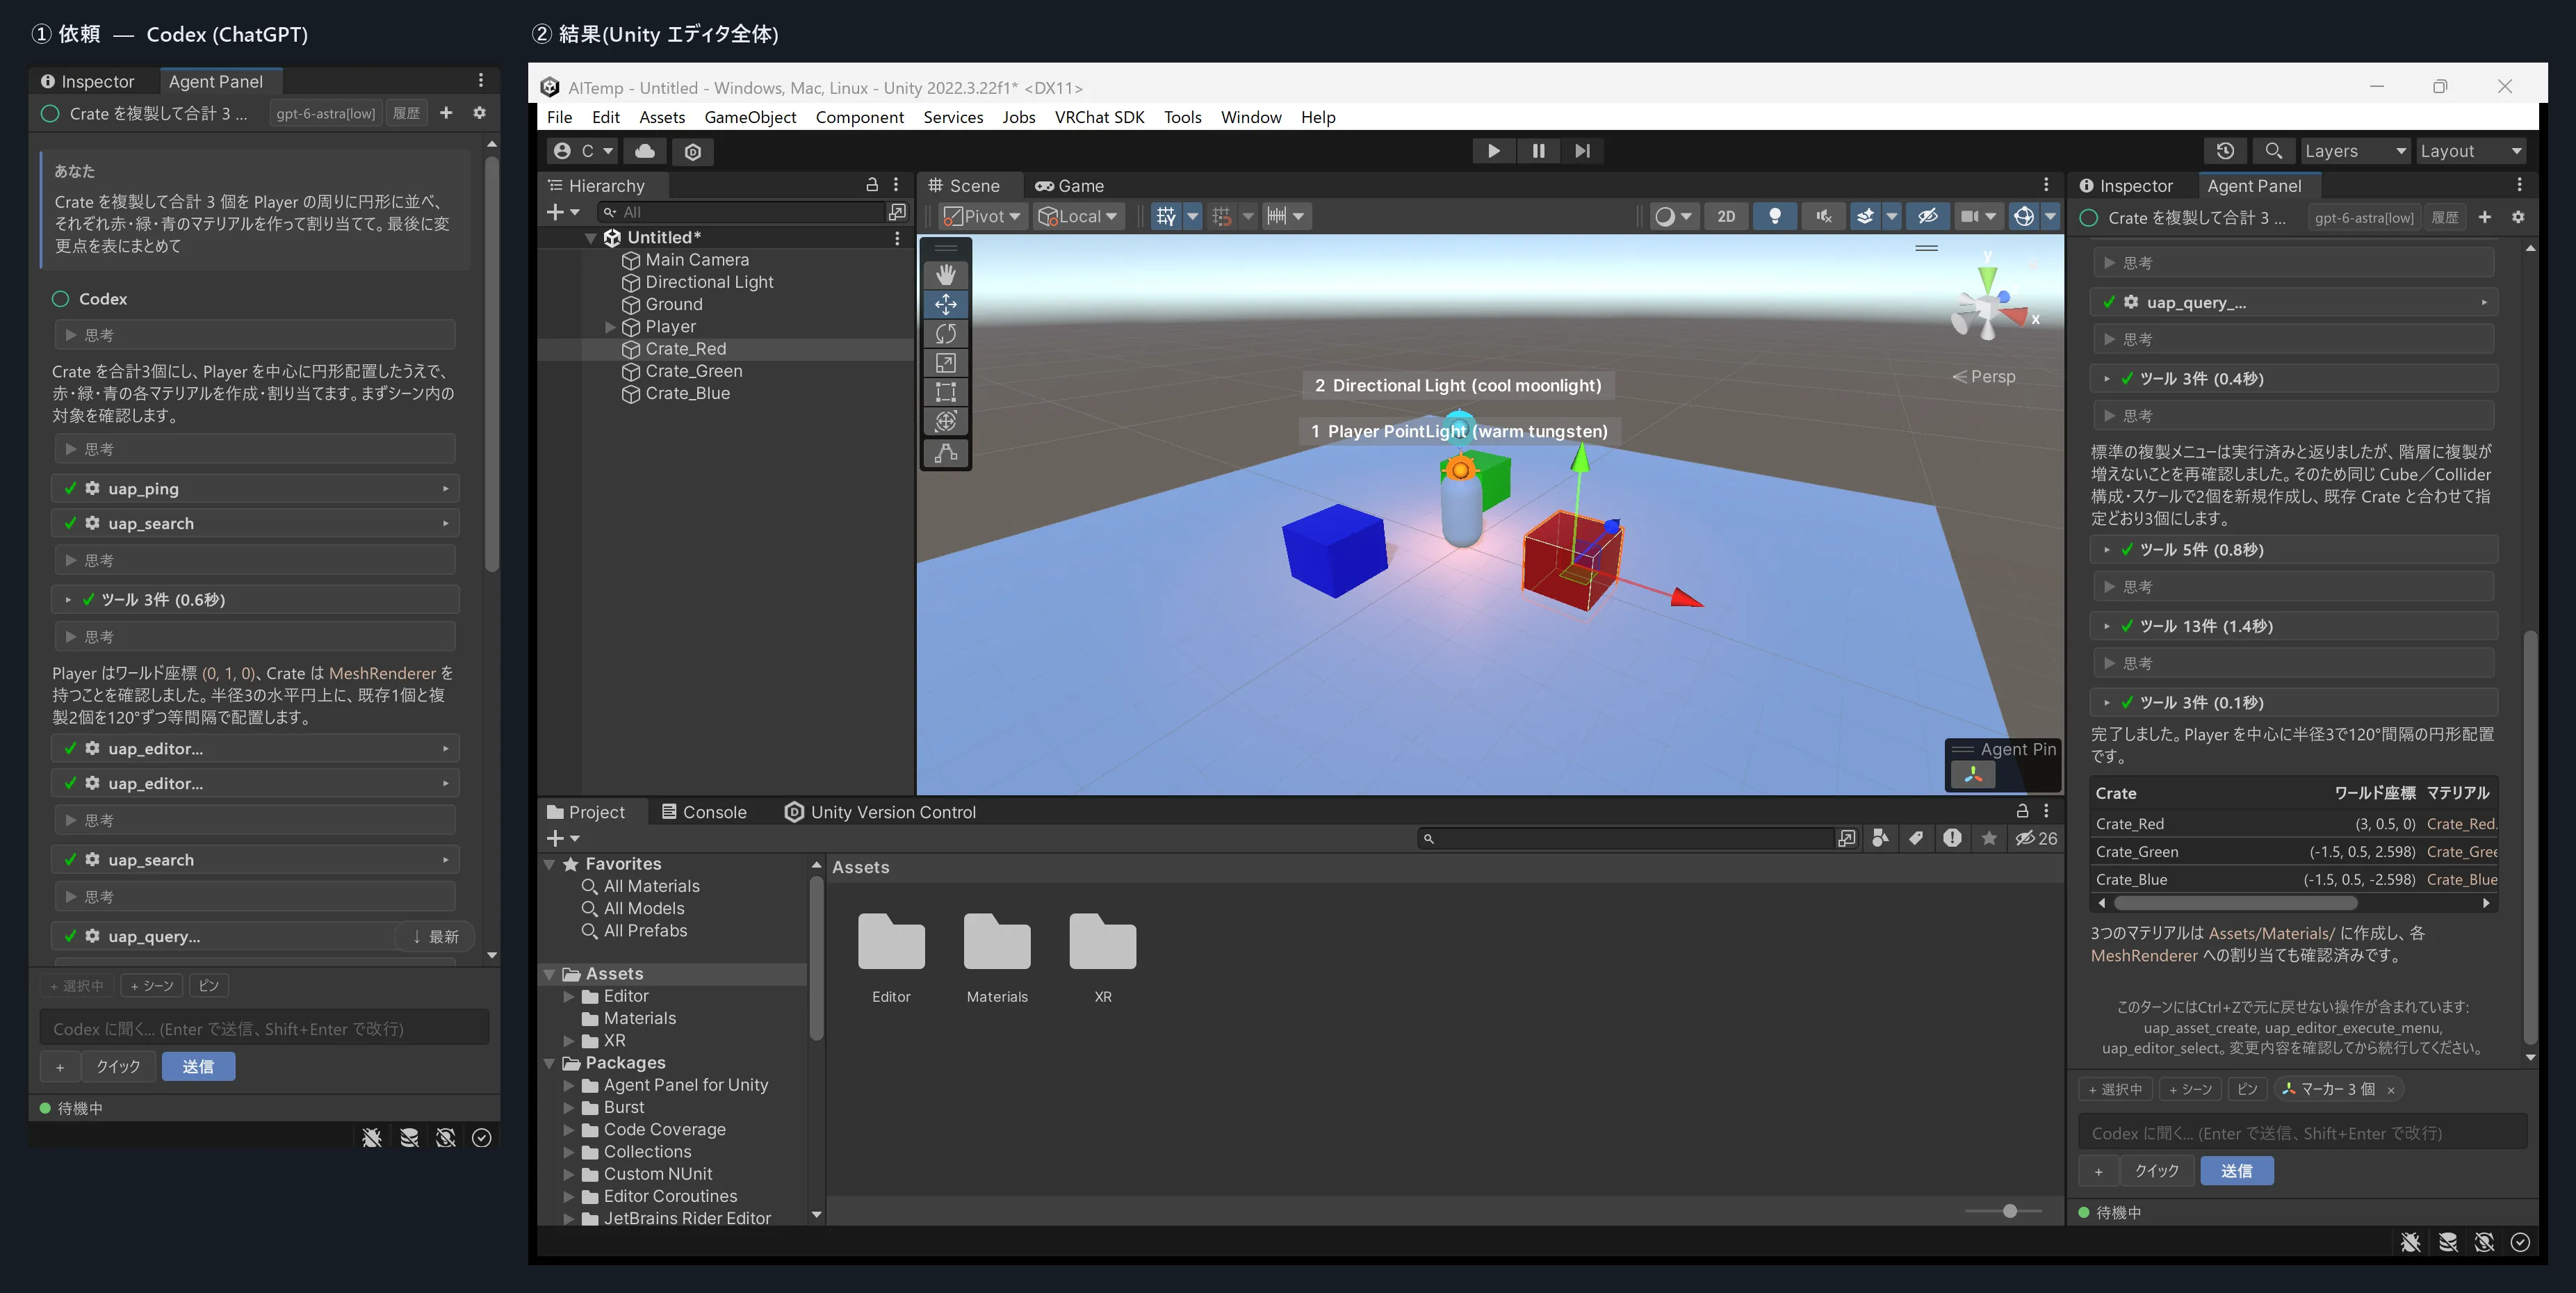
Task: Click 履歴 button in left Agent Panel
Action: click(x=406, y=113)
